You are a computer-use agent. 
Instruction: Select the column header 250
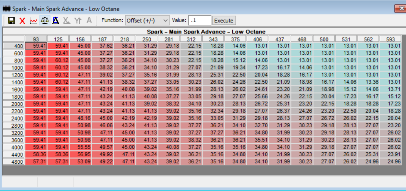tap(147, 39)
